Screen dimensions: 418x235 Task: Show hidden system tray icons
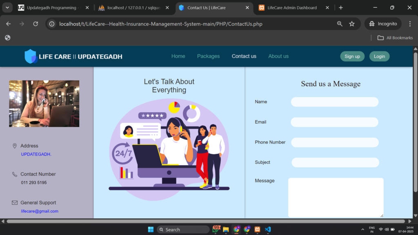click(x=362, y=229)
